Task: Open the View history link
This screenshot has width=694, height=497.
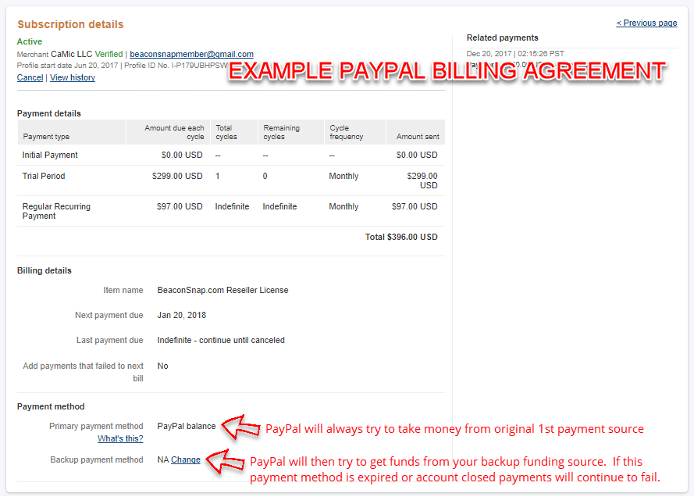Action: click(x=73, y=77)
